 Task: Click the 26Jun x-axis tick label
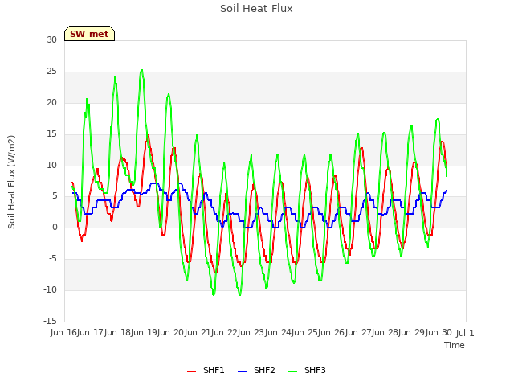click(x=346, y=332)
